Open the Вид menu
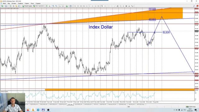 [9, 3]
